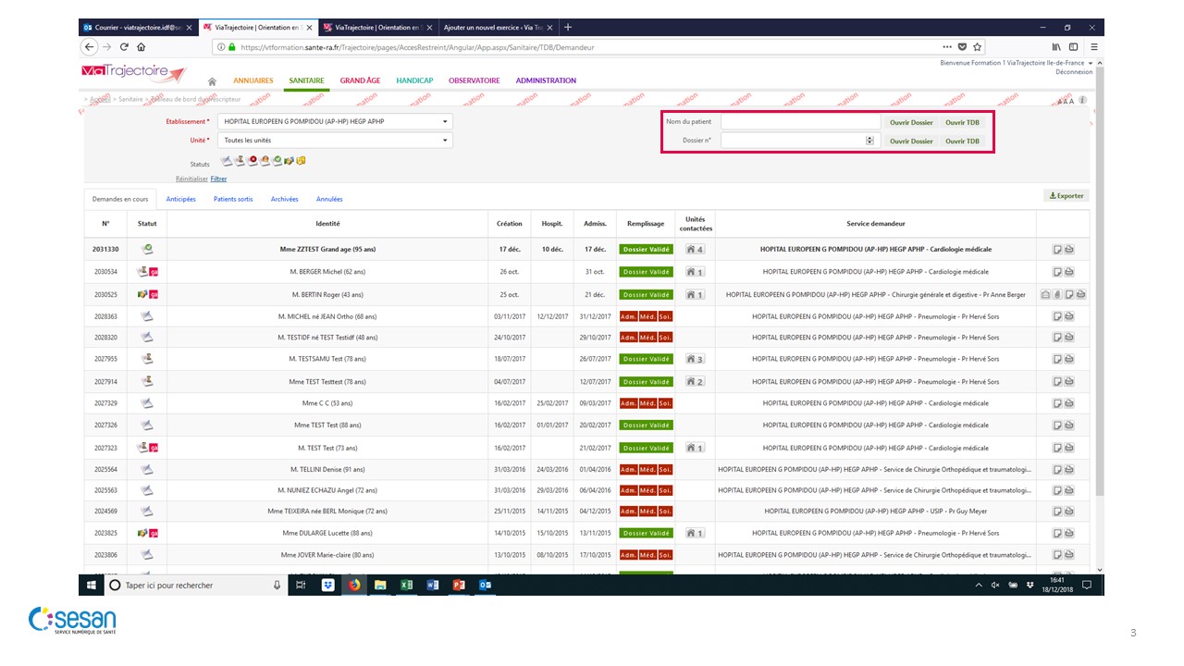Image resolution: width=1184 pixels, height=666 pixels.
Task: Click the Filtrer link
Action: tap(218, 179)
